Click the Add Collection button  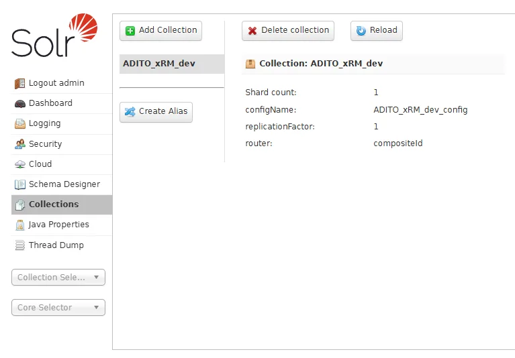point(160,31)
